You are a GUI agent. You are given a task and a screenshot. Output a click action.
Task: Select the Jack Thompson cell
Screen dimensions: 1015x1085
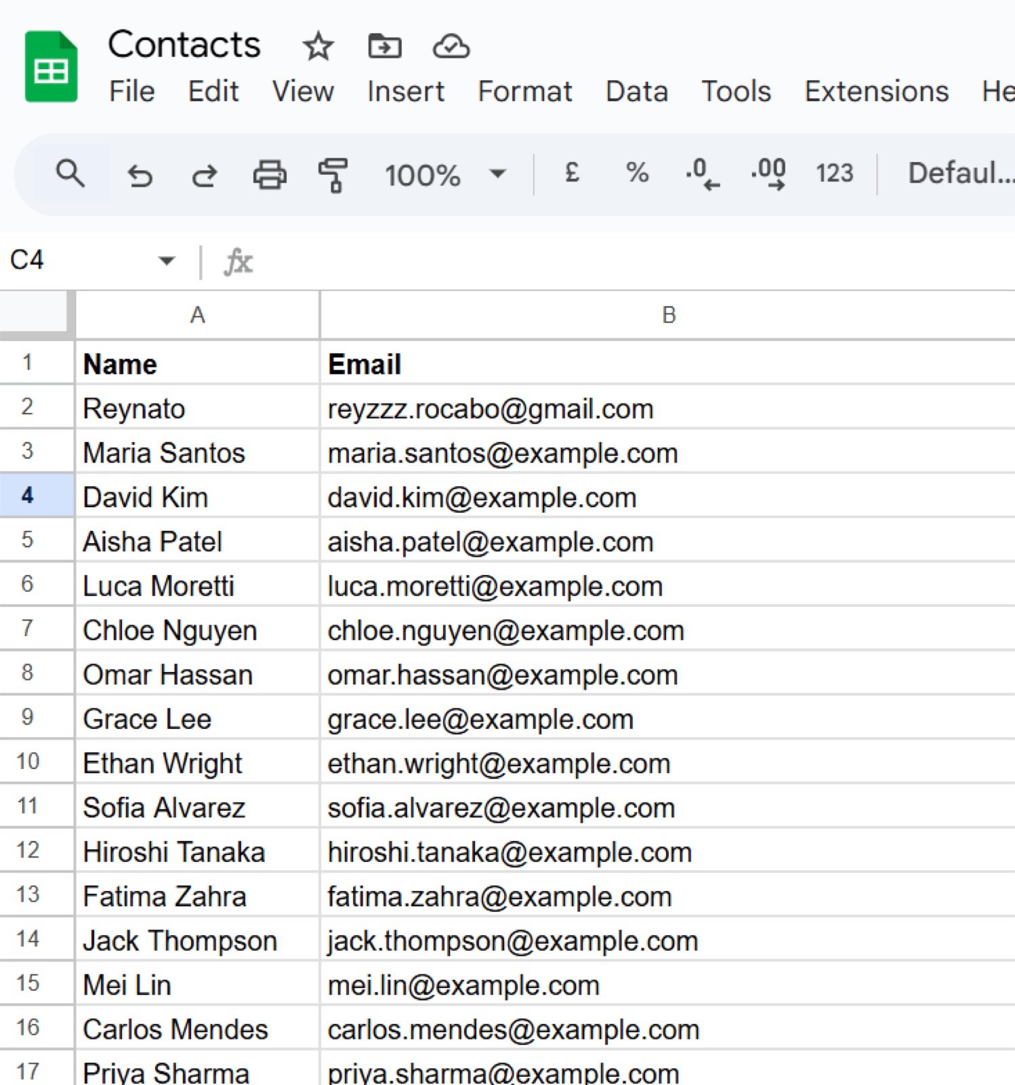(197, 940)
